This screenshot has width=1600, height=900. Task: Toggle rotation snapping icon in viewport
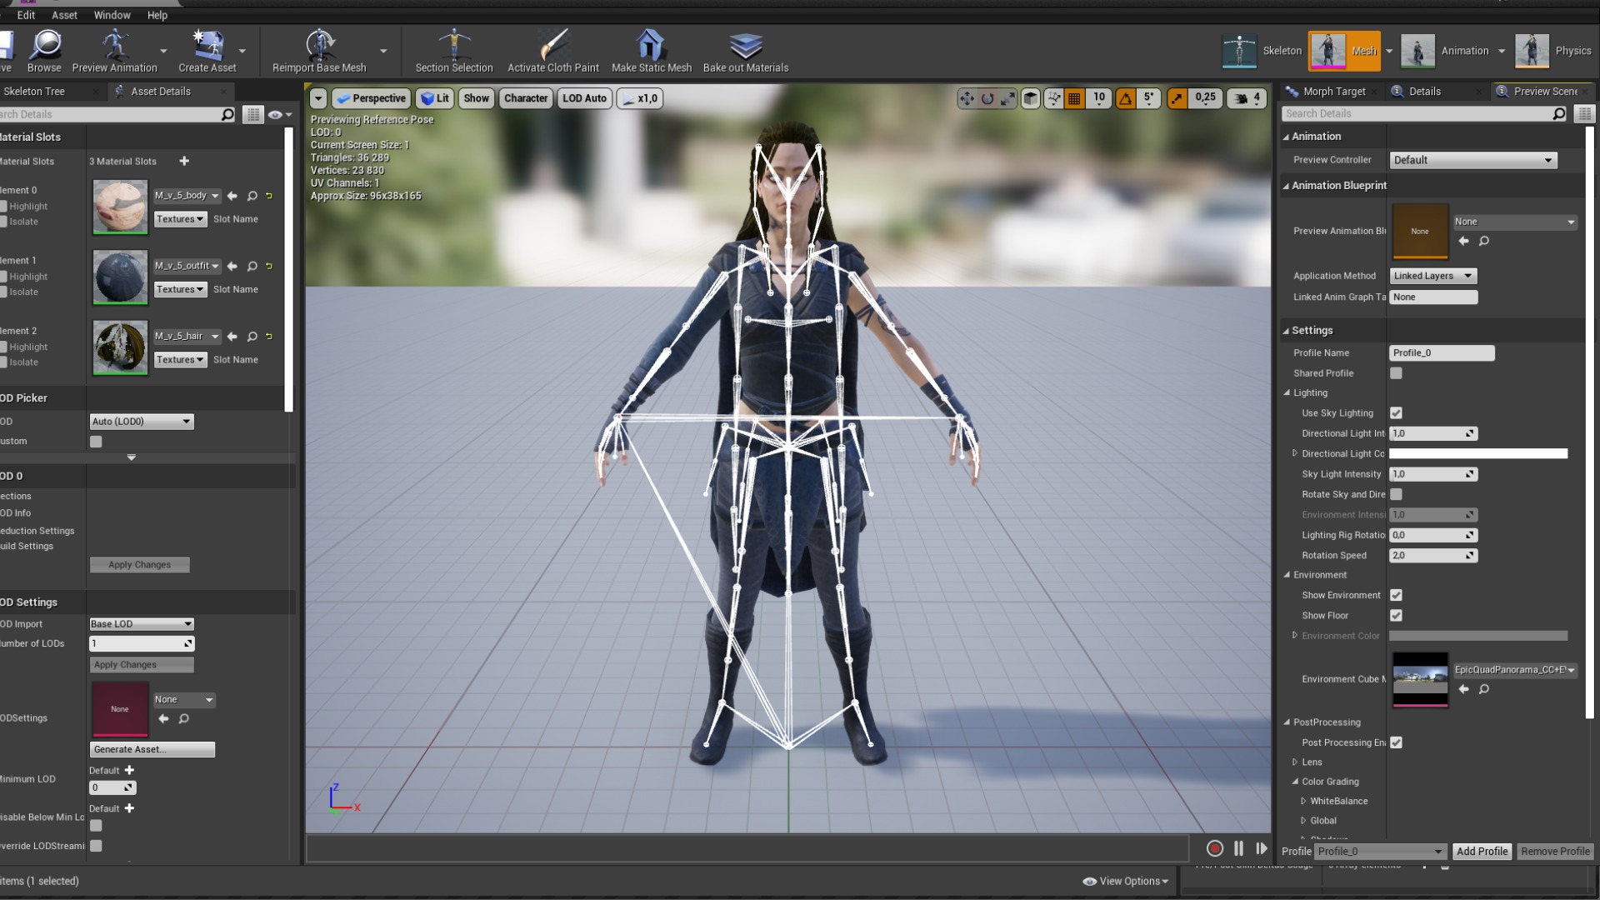(x=1126, y=98)
